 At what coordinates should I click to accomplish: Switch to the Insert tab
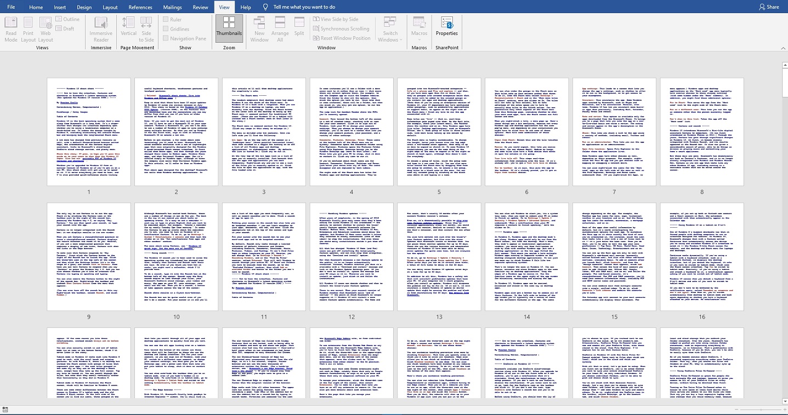(60, 7)
